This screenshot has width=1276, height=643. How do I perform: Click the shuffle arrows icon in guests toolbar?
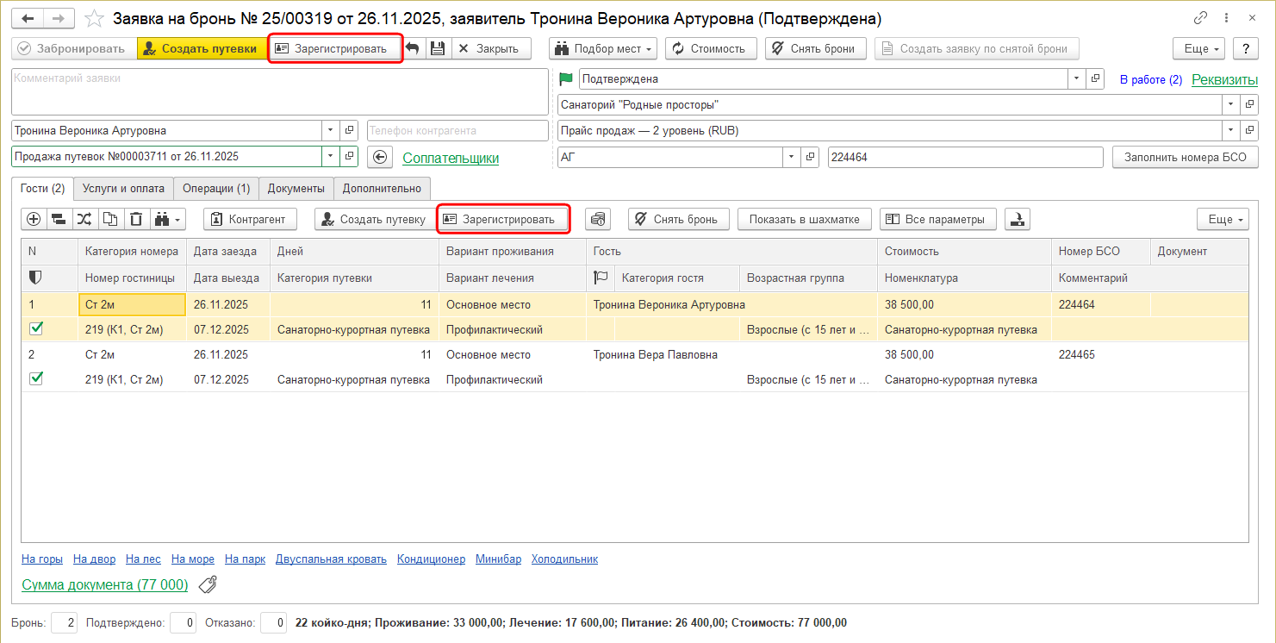(84, 219)
